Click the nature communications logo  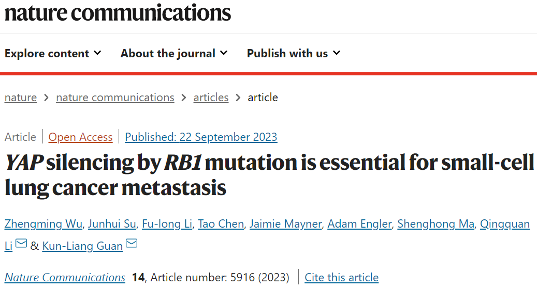coord(118,12)
